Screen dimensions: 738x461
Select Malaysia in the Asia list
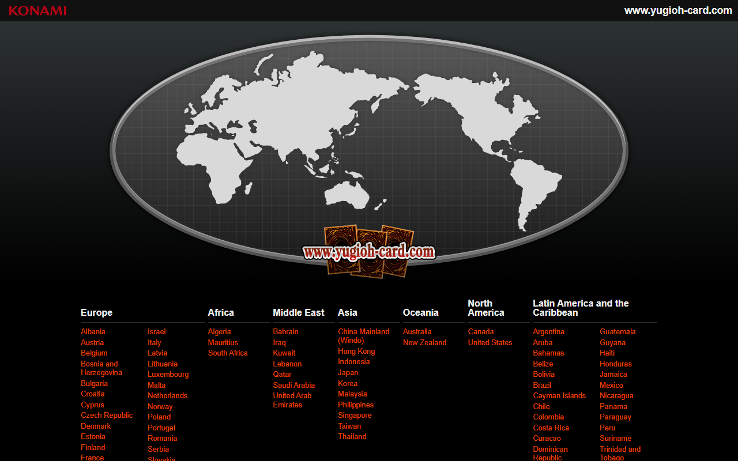(352, 394)
